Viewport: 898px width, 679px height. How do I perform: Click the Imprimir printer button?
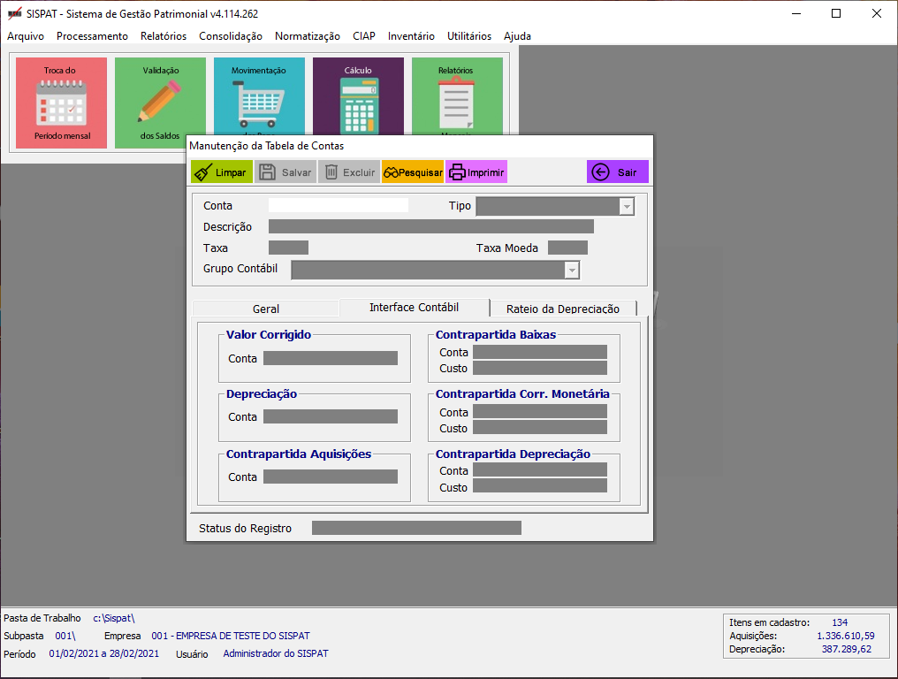476,172
